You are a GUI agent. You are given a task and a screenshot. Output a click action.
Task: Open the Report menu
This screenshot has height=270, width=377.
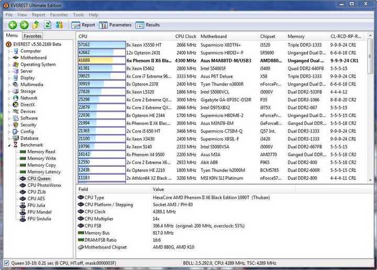click(38, 15)
